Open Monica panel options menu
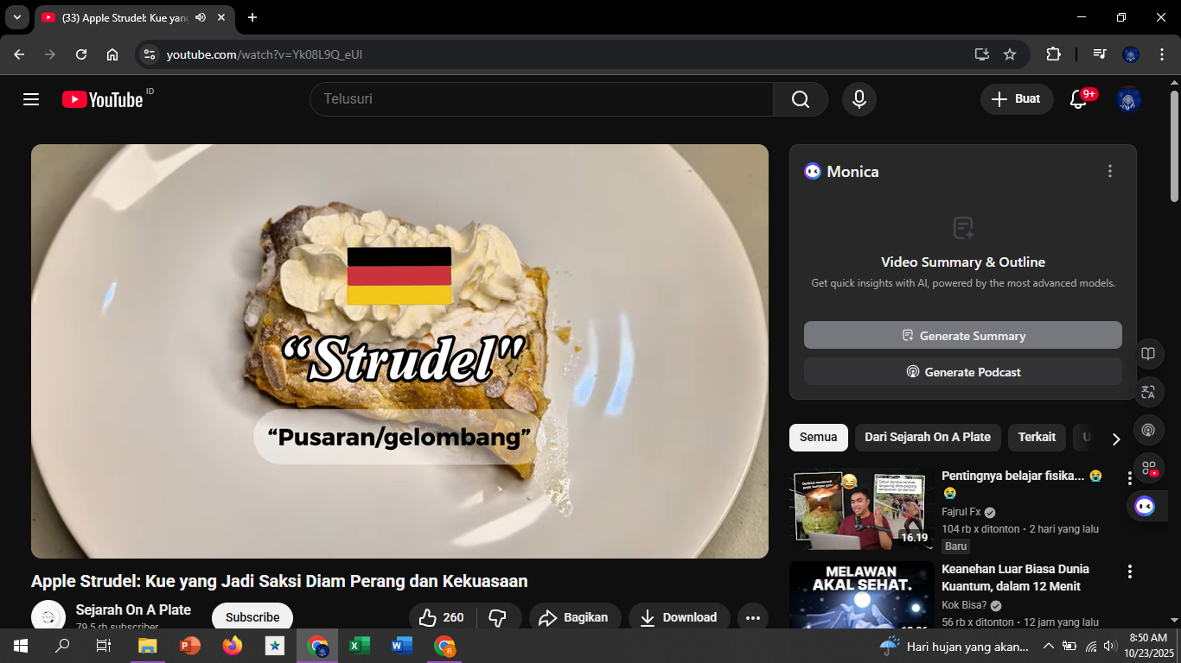This screenshot has height=663, width=1181. pos(1110,171)
